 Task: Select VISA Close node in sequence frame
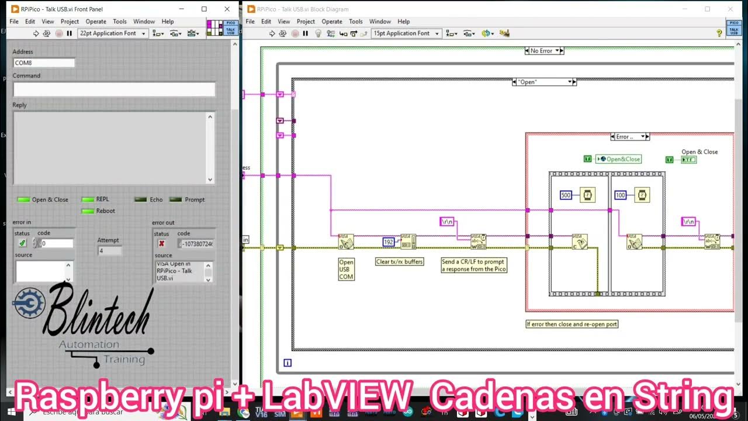point(580,241)
